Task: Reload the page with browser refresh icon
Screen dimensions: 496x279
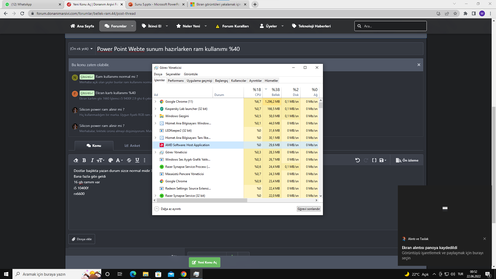Action: click(x=22, y=13)
